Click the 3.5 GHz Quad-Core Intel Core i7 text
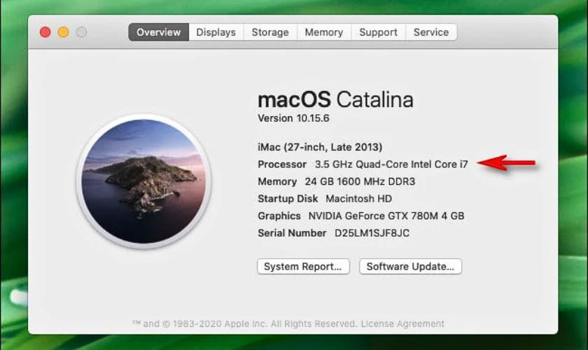The height and width of the screenshot is (350, 588). (x=391, y=164)
